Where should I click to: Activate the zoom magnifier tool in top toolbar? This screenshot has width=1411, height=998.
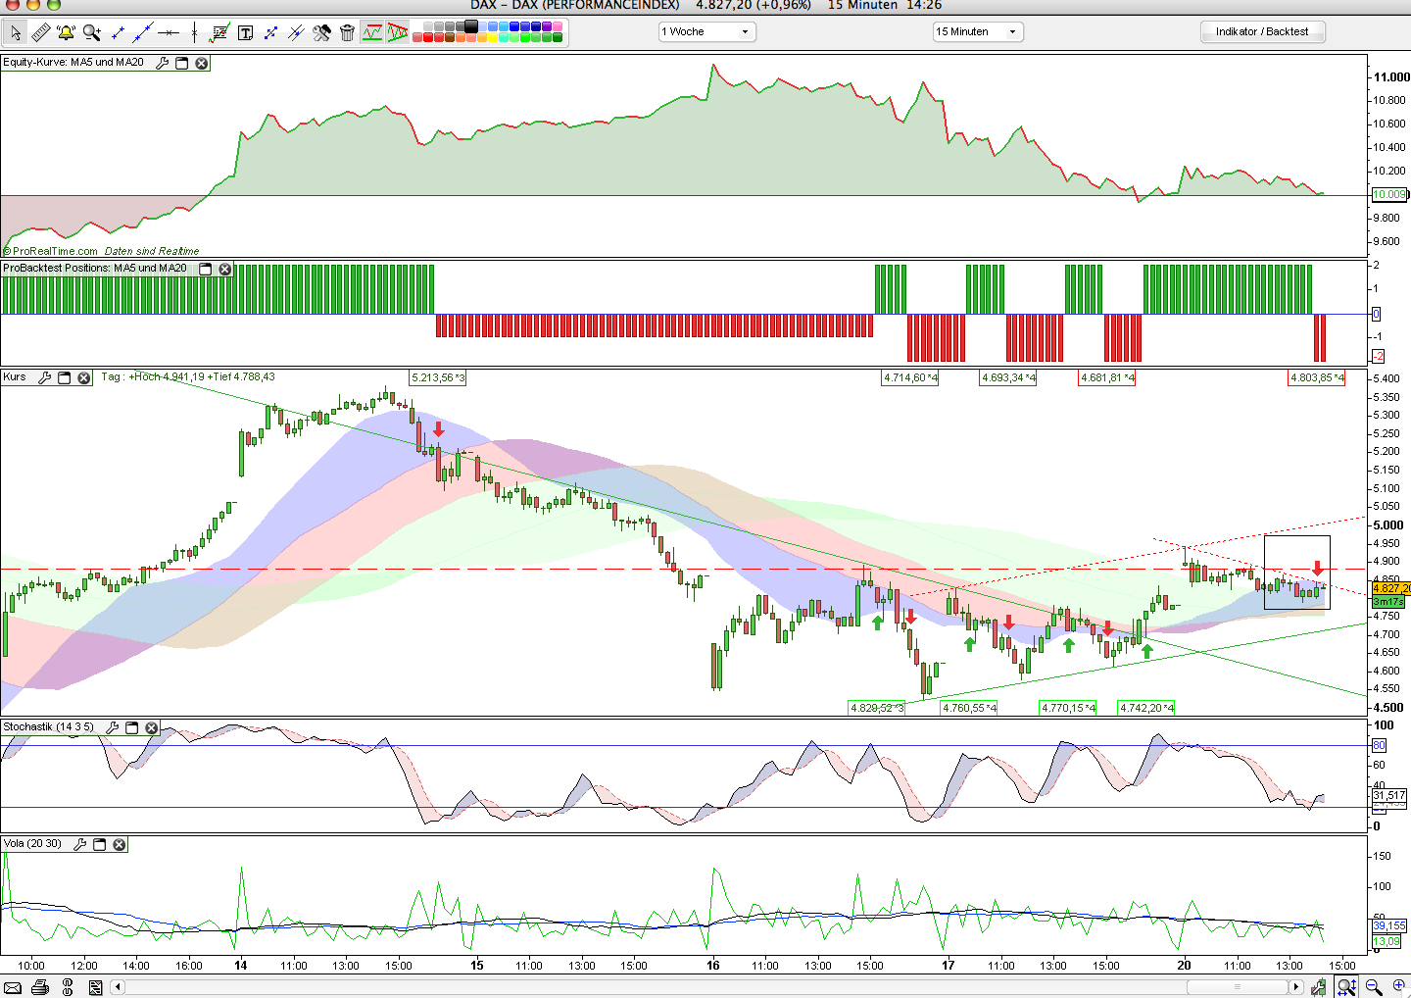[x=92, y=32]
